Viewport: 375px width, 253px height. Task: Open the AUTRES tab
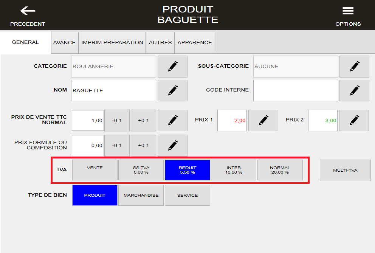pyautogui.click(x=160, y=43)
